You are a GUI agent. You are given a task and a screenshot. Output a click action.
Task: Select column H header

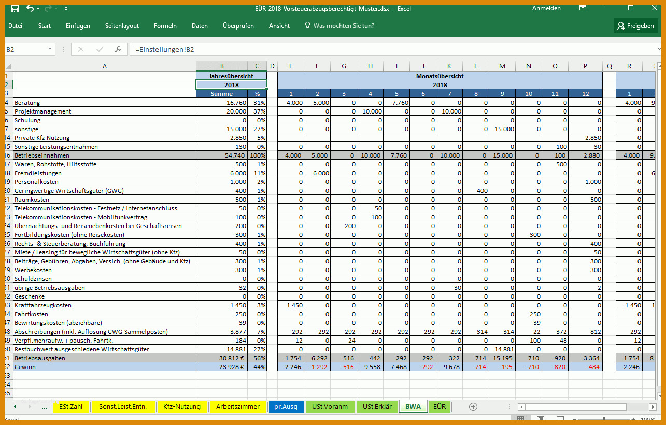click(x=370, y=66)
